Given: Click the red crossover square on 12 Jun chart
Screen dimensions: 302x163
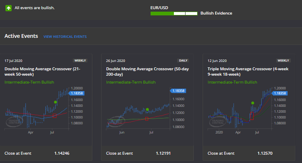Looking at the screenshot, I should [x=252, y=116].
